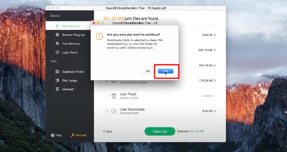Click the '254.78 KB' size value
Image resolution: width=287 pixels, height=152 pixels.
pos(206,65)
